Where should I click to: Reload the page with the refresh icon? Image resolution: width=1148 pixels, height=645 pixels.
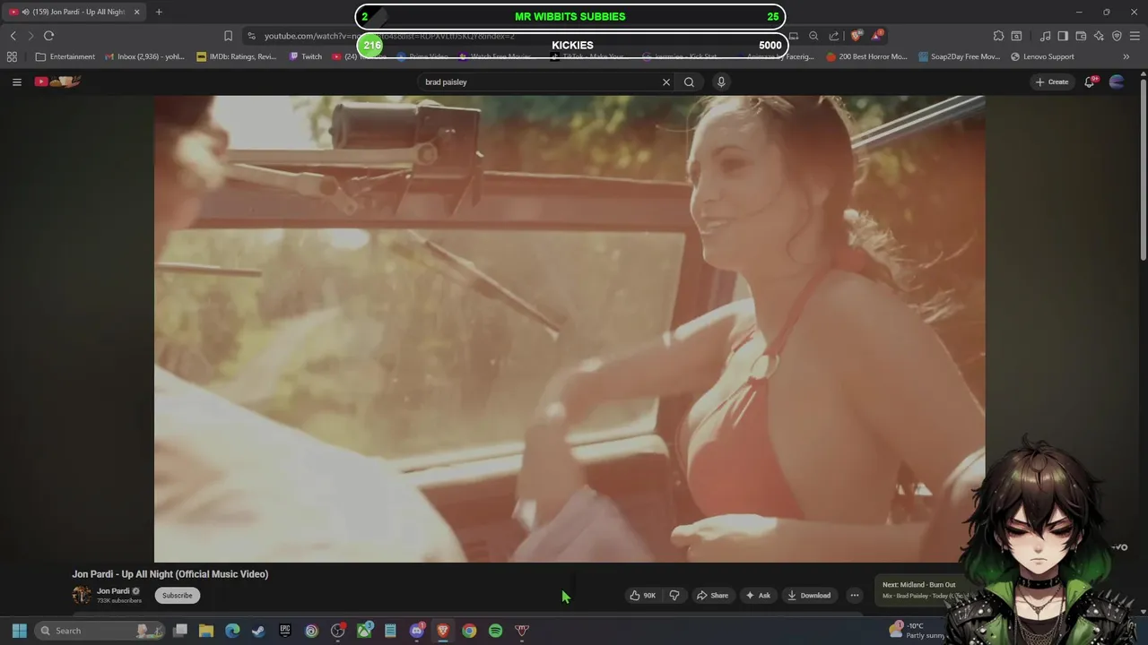click(x=48, y=36)
